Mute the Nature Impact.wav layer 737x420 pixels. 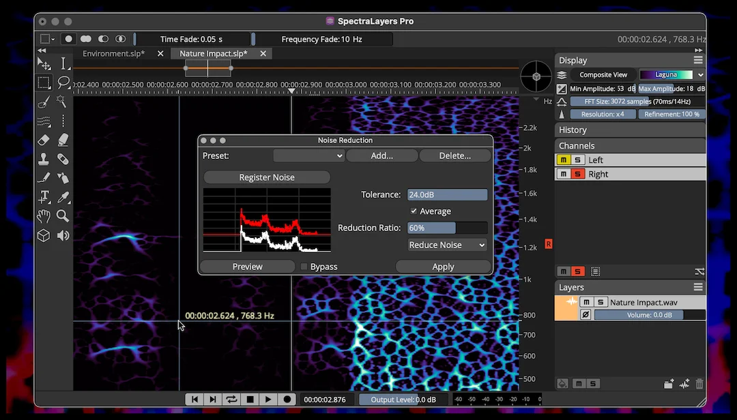(586, 302)
